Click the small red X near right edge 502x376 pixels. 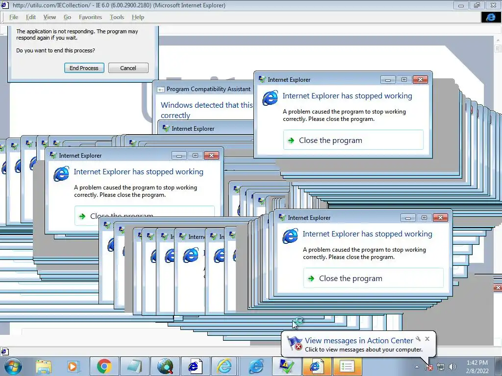point(498,287)
